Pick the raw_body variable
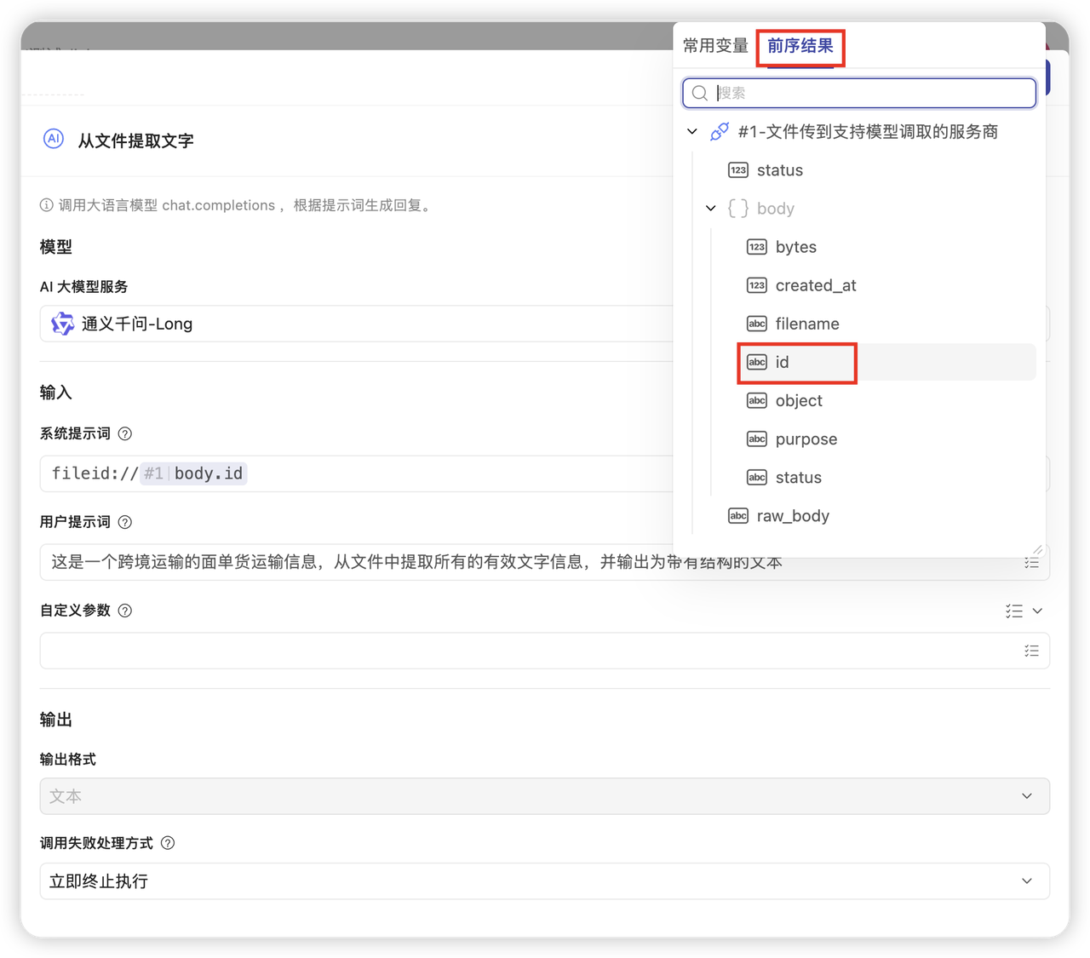The width and height of the screenshot is (1090, 958). pos(792,516)
